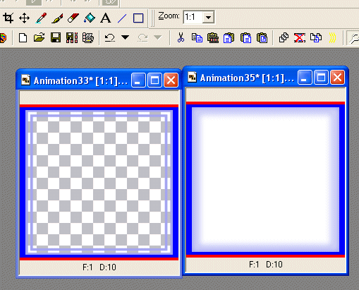
Task: Select the Crop tool
Action: pos(8,18)
